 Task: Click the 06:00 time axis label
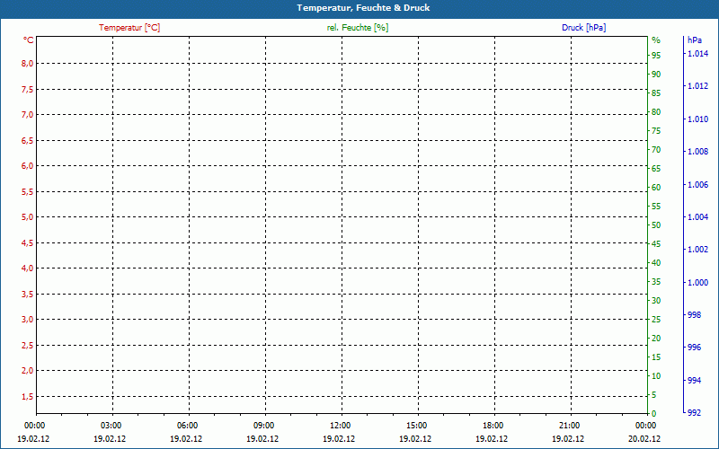point(188,426)
